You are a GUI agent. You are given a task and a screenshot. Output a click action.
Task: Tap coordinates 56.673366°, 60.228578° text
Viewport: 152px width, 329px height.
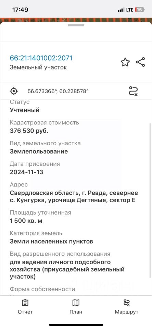[58, 91]
